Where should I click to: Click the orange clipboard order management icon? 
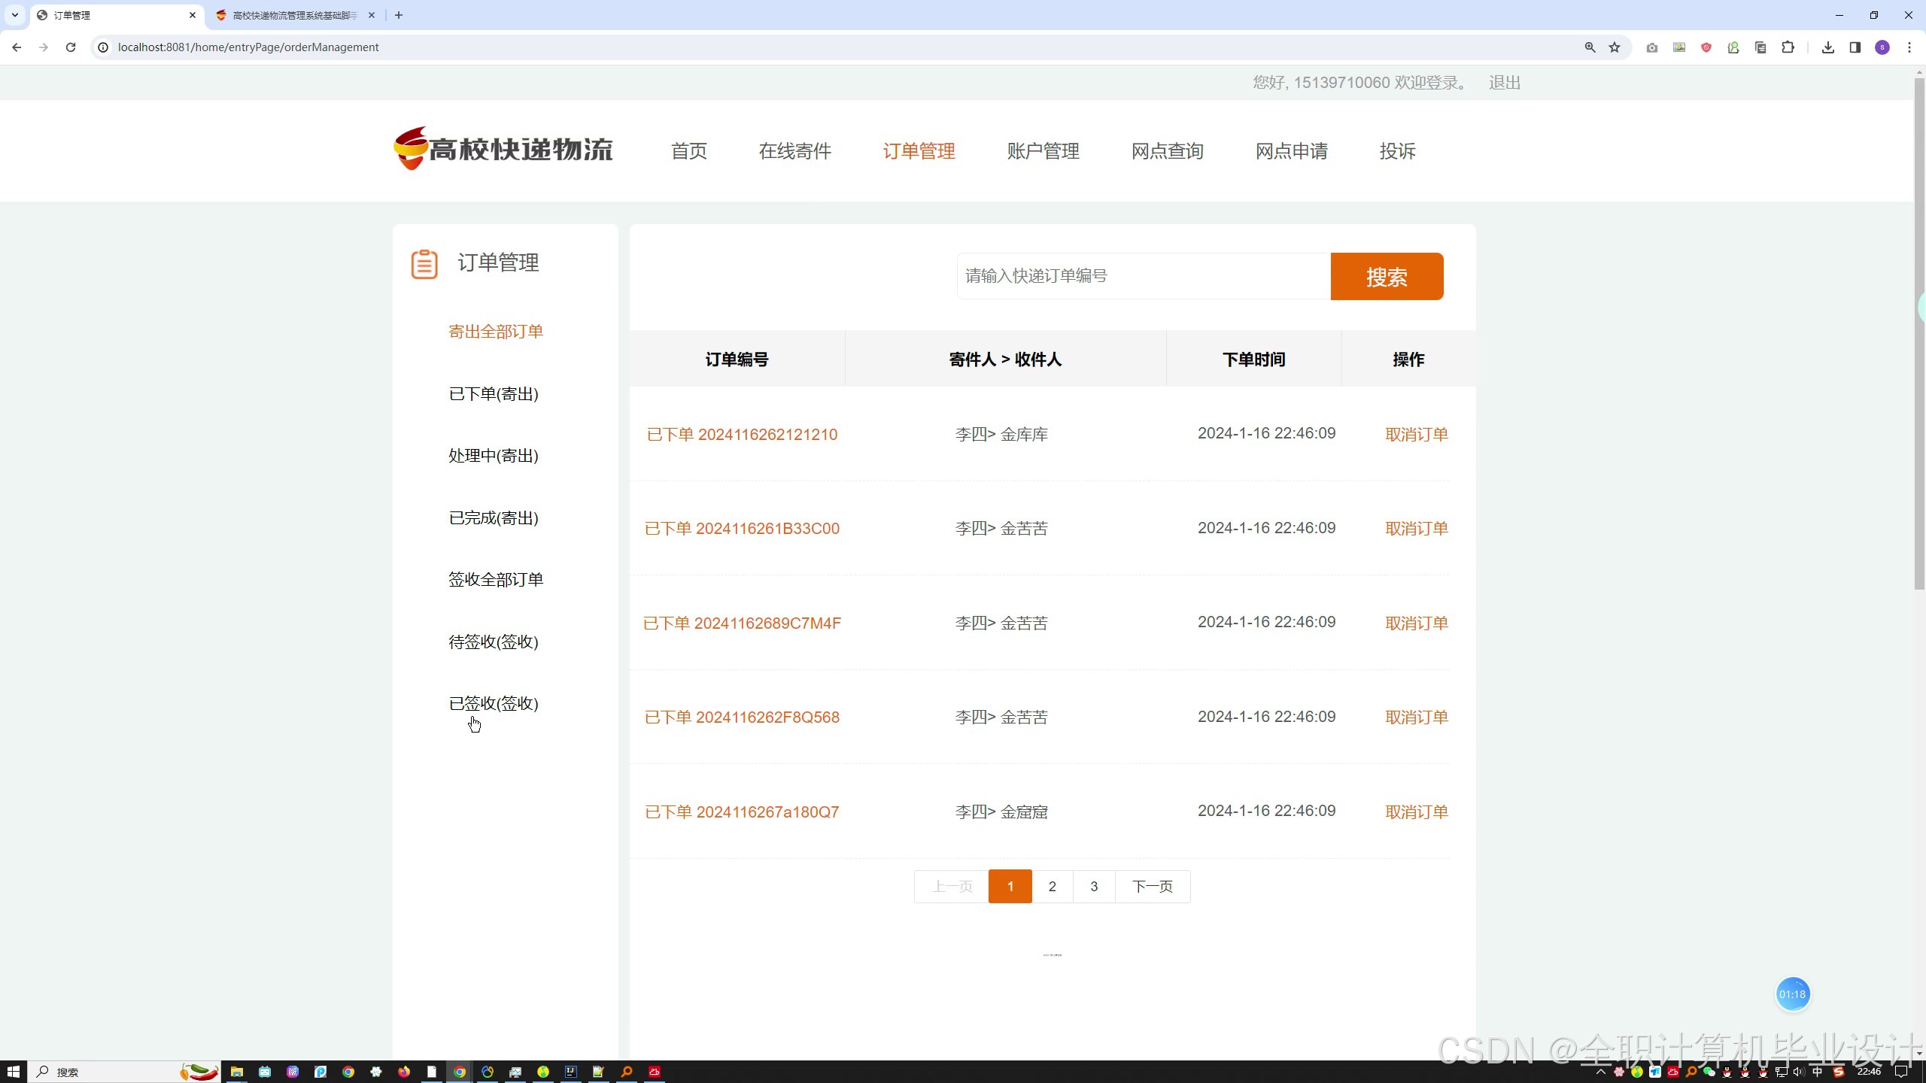pos(424,264)
